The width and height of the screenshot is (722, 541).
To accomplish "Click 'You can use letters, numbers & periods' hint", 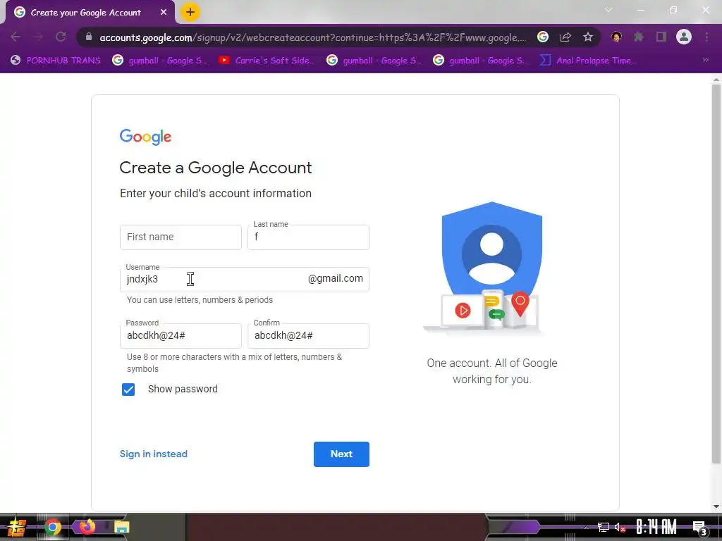I will (200, 300).
